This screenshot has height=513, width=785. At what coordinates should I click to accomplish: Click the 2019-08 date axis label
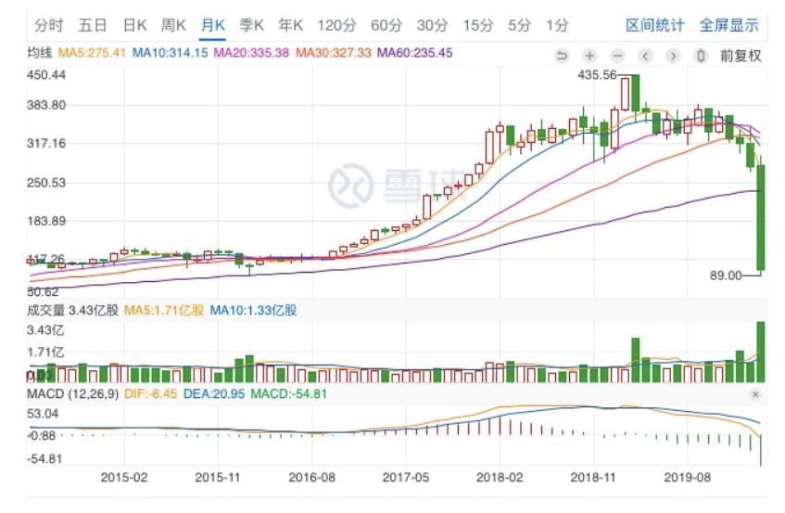click(688, 478)
